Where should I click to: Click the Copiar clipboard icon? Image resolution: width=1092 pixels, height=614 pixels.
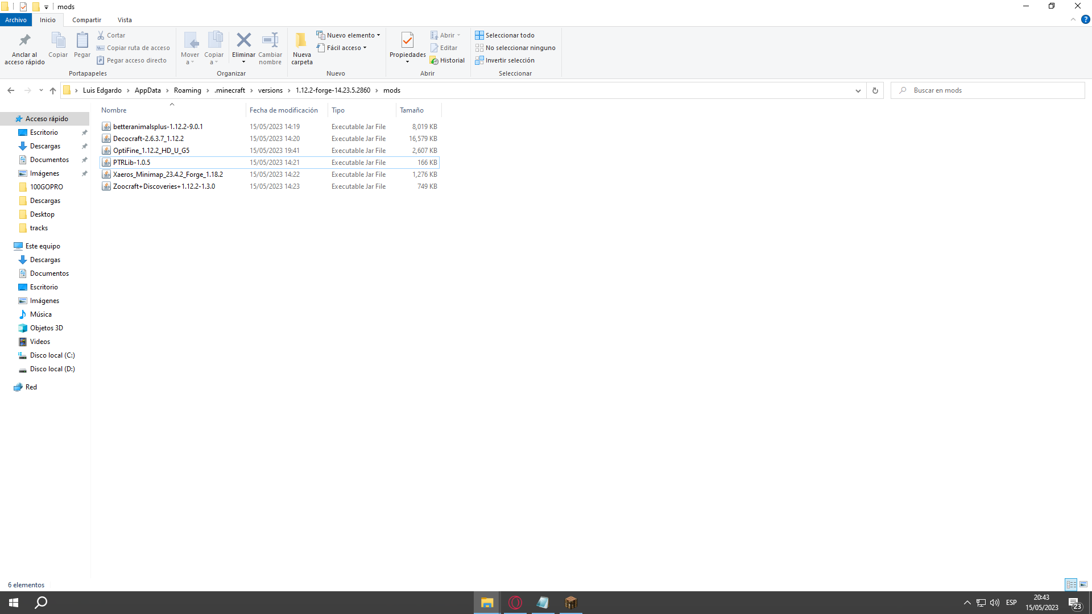[58, 45]
